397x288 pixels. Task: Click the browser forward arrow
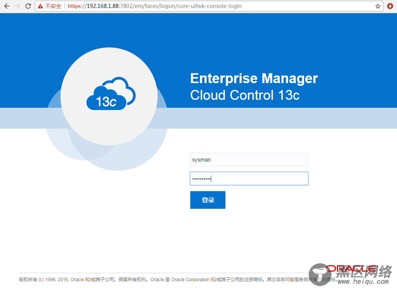[18, 6]
